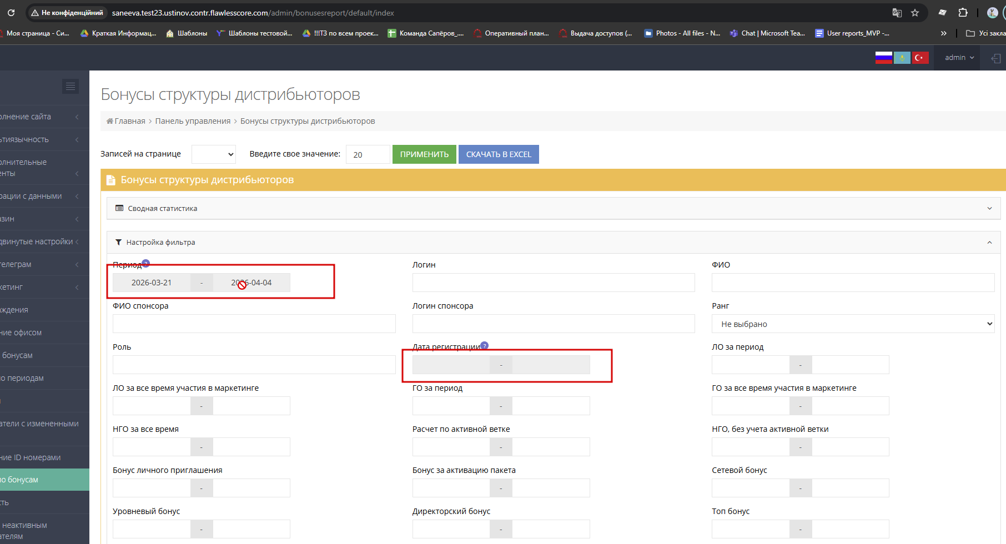Screen dimensions: 1006x544
Task: Open User reports_MVP bookmark
Action: click(x=852, y=33)
